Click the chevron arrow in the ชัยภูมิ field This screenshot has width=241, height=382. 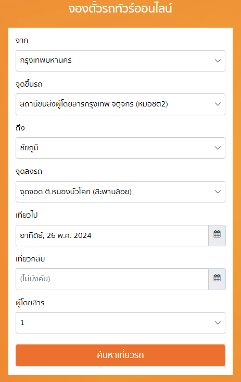[x=218, y=148]
